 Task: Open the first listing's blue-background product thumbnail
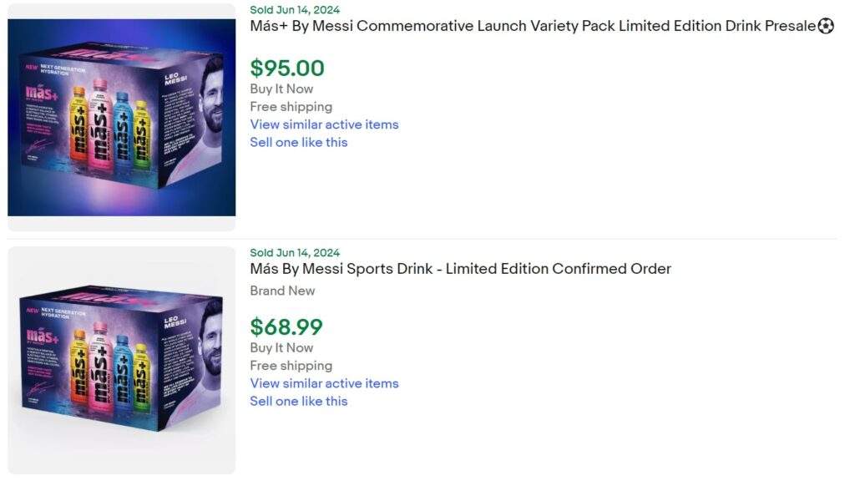coord(122,118)
